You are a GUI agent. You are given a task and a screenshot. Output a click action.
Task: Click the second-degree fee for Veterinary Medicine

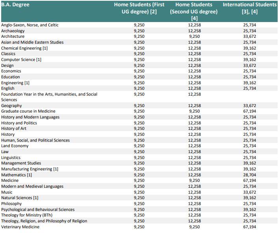click(194, 227)
